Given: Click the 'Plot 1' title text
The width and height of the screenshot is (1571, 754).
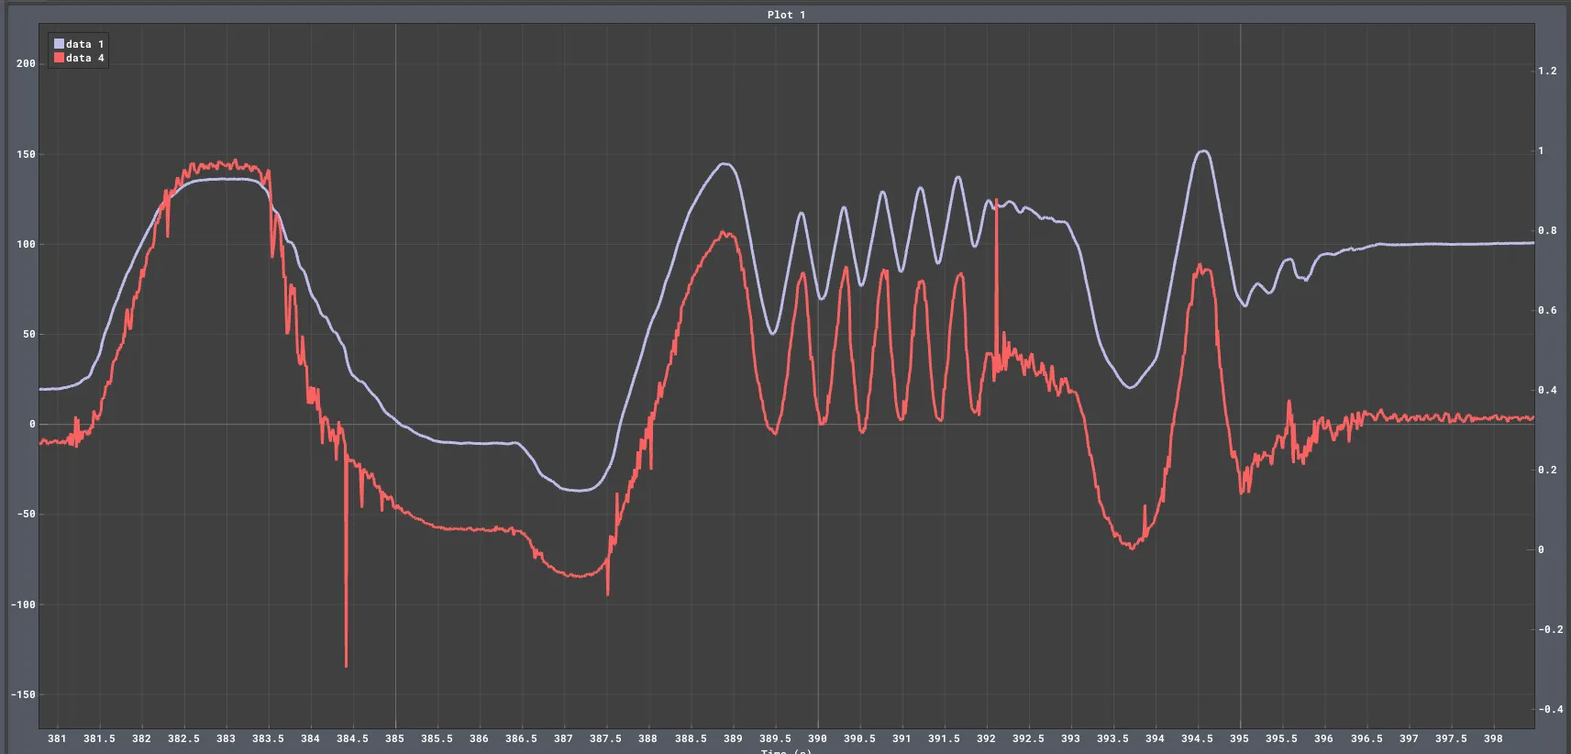Looking at the screenshot, I should [x=786, y=15].
